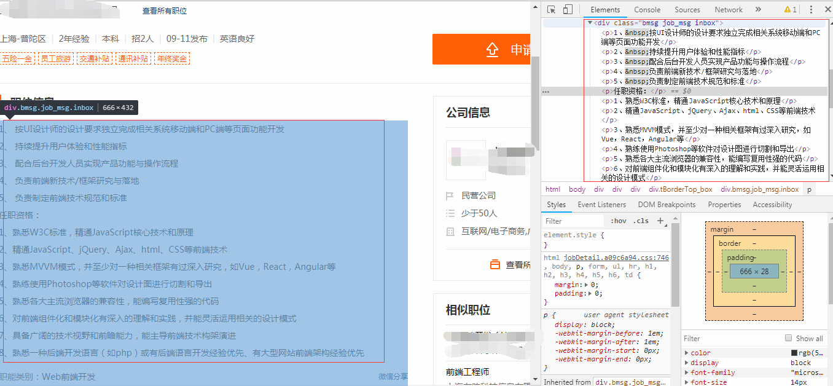
Task: Open DevTools three-dot customize menu
Action: point(811,9)
